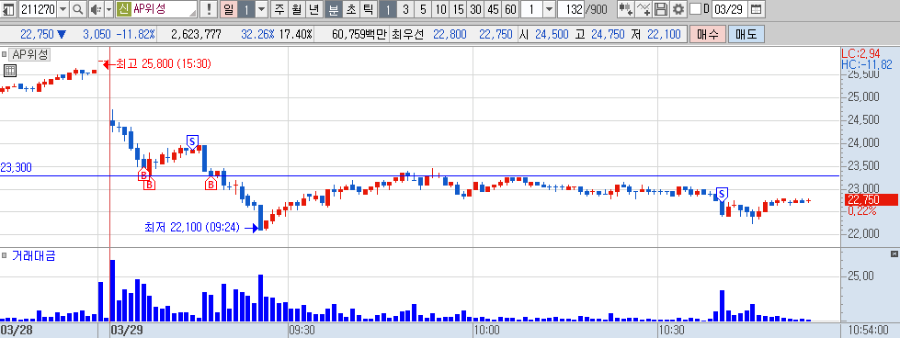Viewport: 900px width, 338px height.
Task: Expand the stock code 211270 dropdown
Action: (x=63, y=9)
